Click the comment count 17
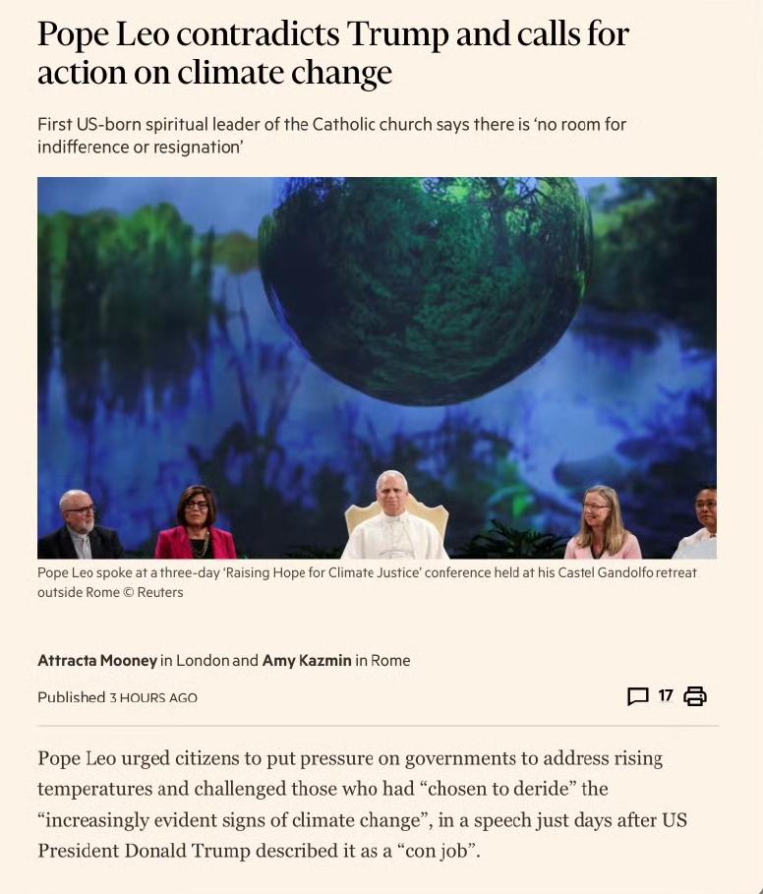 pos(665,695)
